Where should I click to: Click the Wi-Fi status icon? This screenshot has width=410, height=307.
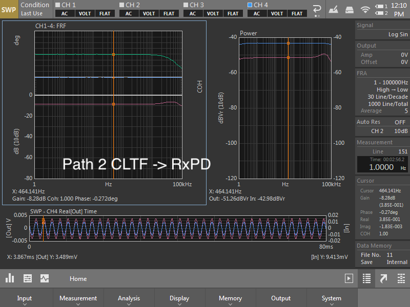pos(365,9)
